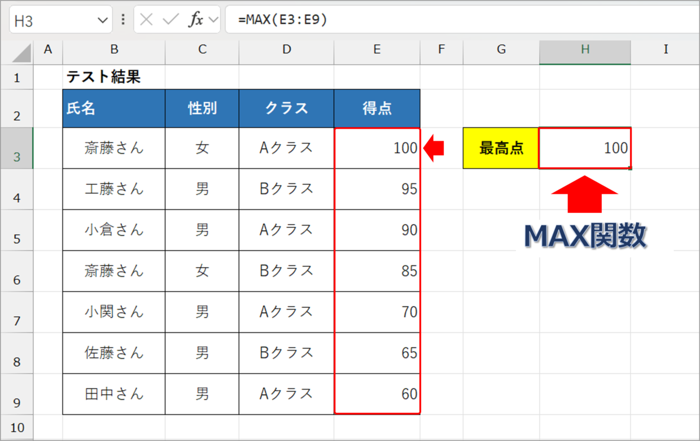Select score cell with value 70
The image size is (700, 441).
tap(377, 312)
